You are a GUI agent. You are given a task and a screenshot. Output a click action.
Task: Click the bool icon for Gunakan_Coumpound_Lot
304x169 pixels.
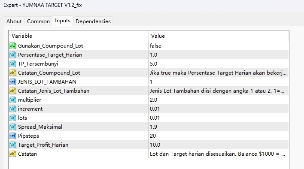click(13, 46)
